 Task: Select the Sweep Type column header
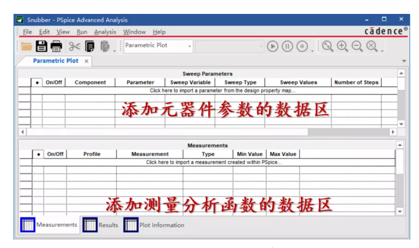point(240,82)
